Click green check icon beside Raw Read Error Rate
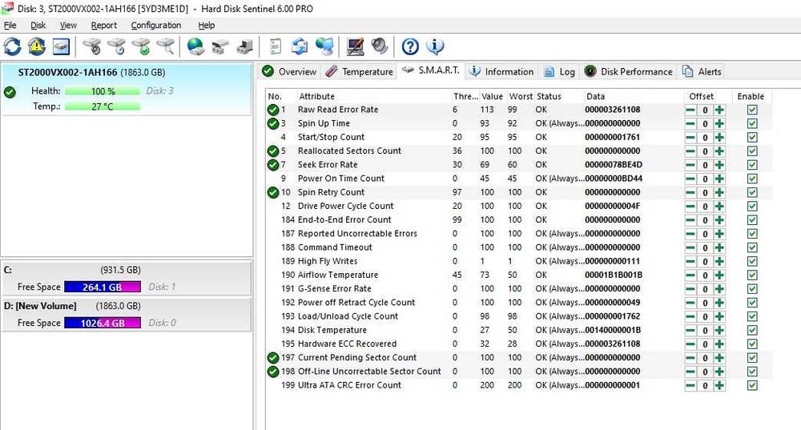 273,110
